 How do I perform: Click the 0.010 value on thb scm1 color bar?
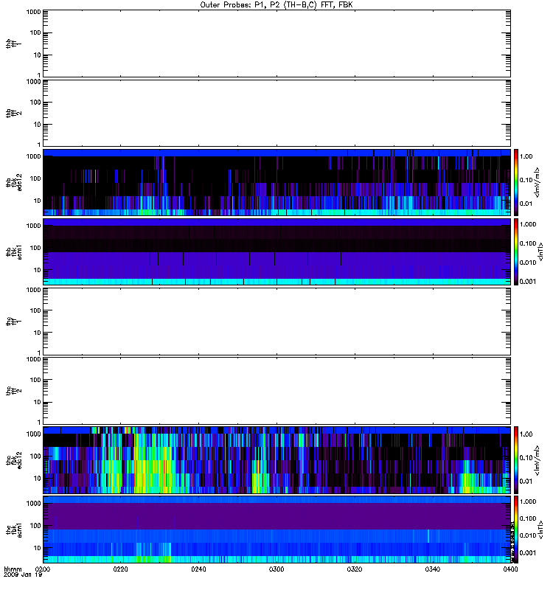[528, 263]
